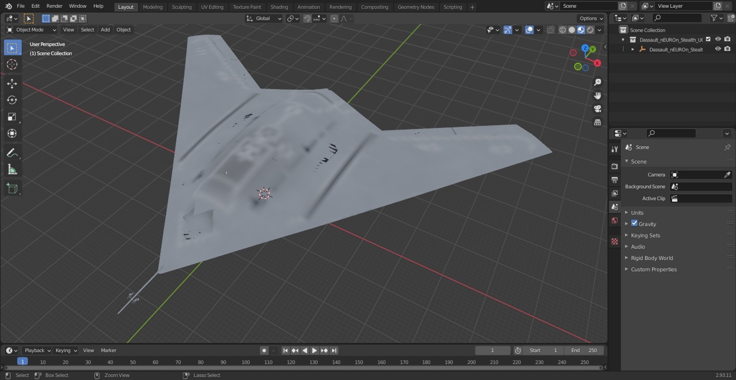Screen dimensions: 736x380
Task: Open the Output properties tab
Action: [615, 180]
